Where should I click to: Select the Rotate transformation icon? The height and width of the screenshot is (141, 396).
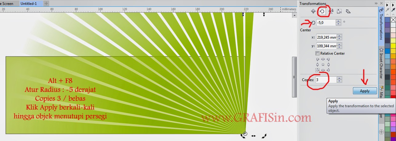click(323, 11)
